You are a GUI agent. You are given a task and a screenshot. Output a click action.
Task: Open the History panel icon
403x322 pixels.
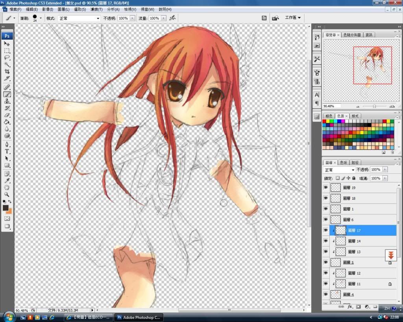click(317, 37)
